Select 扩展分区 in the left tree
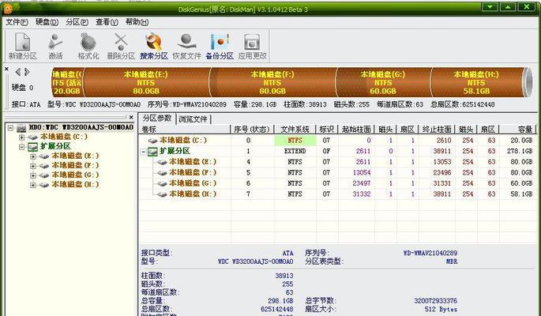The width and height of the screenshot is (541, 316). tap(55, 146)
